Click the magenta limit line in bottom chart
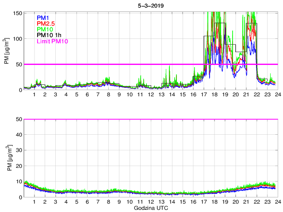Image resolution: width=283 pixels, height=212 pixels. (x=150, y=119)
